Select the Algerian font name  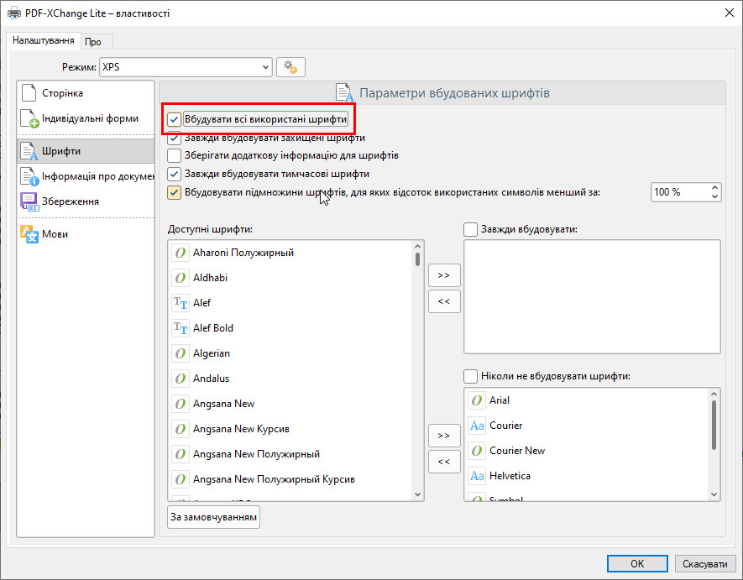(x=212, y=353)
